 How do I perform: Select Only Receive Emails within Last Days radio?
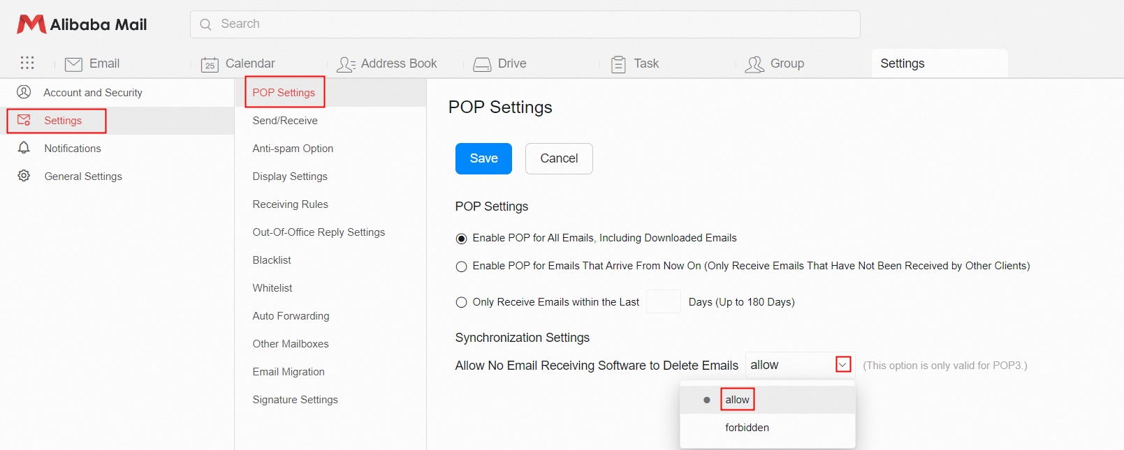tap(461, 302)
